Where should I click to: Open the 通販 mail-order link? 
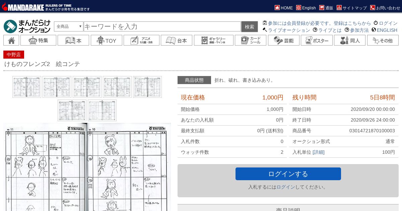(326, 8)
